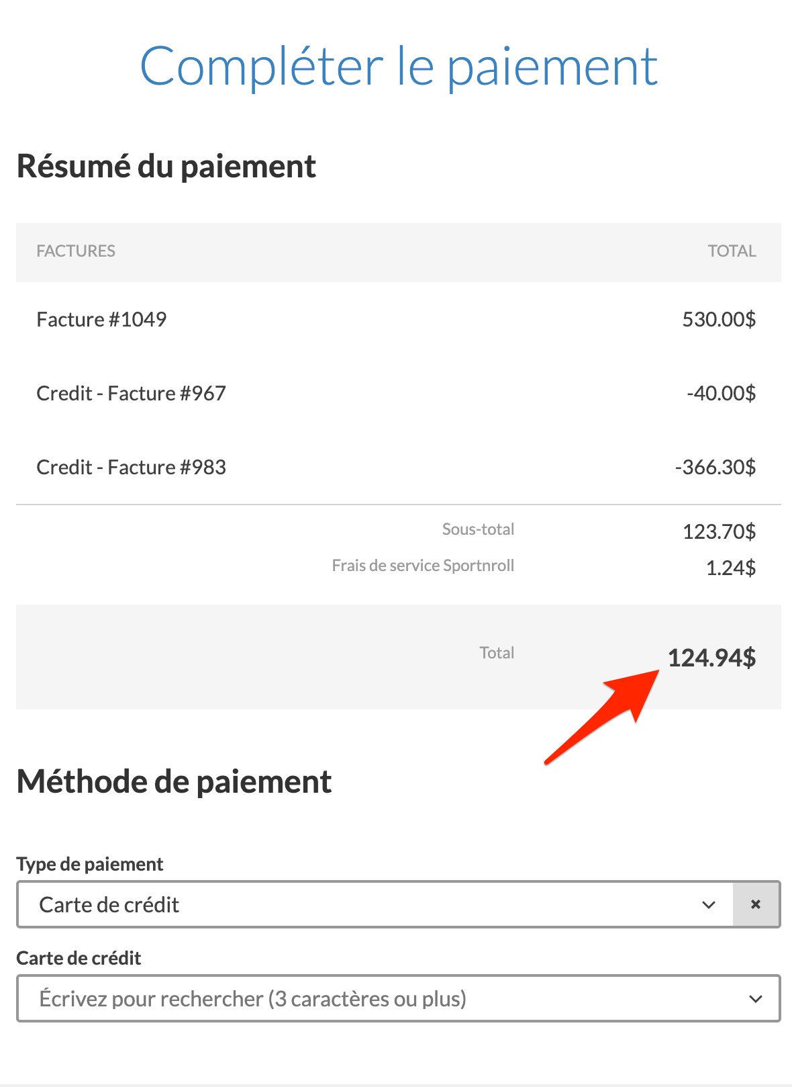Clear the selected payment type (x)
The width and height of the screenshot is (792, 1087).
(756, 904)
